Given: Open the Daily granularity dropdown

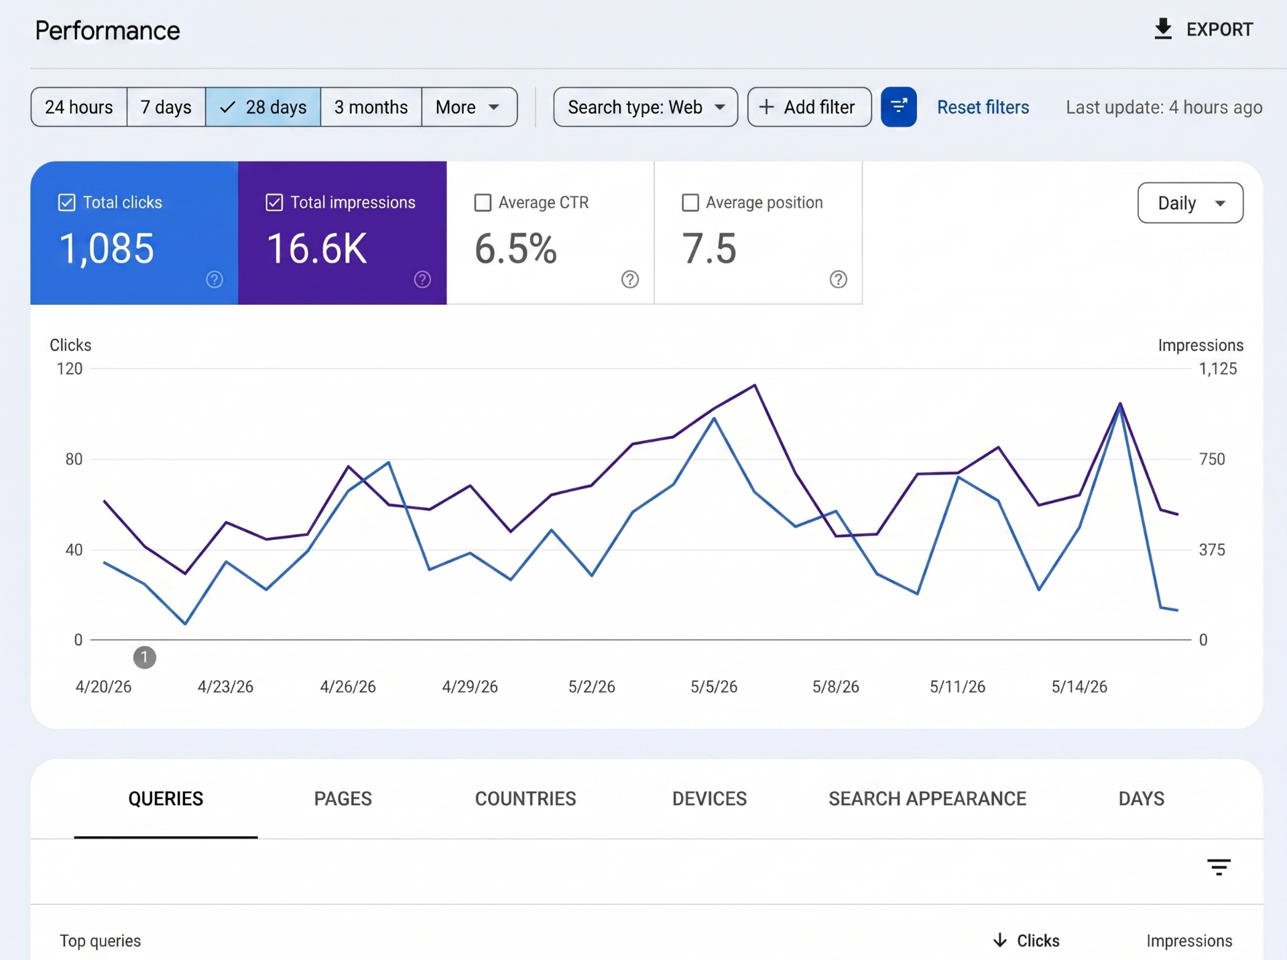Looking at the screenshot, I should (x=1190, y=202).
